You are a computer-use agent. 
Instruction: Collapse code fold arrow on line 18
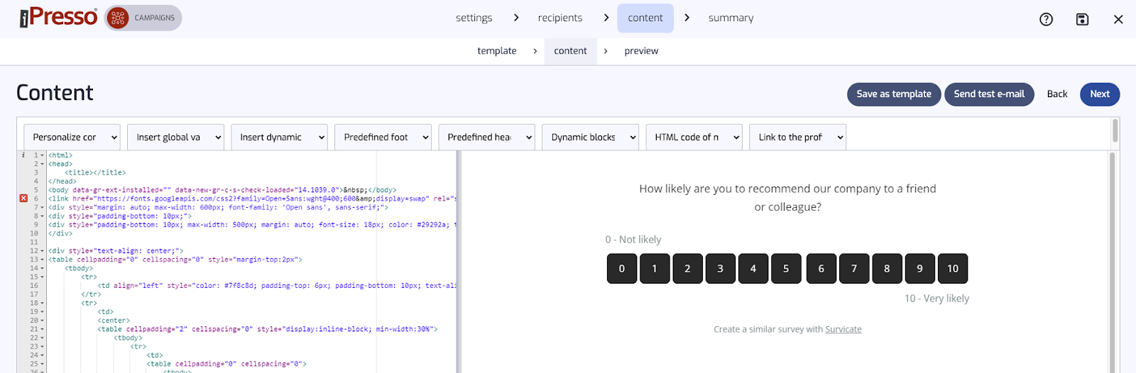tap(43, 303)
